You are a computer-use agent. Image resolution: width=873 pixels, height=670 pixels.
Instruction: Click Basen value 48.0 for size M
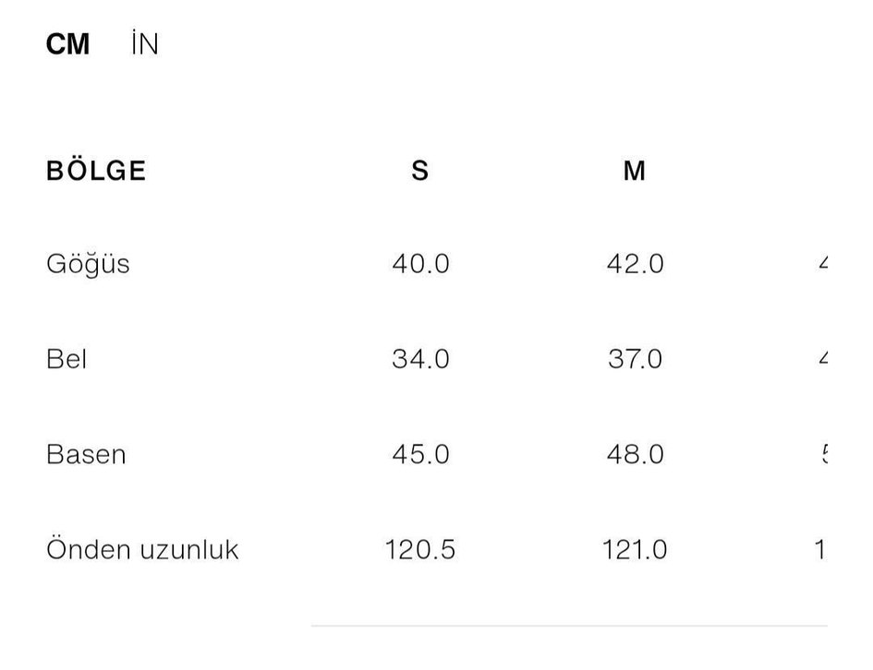(x=635, y=454)
